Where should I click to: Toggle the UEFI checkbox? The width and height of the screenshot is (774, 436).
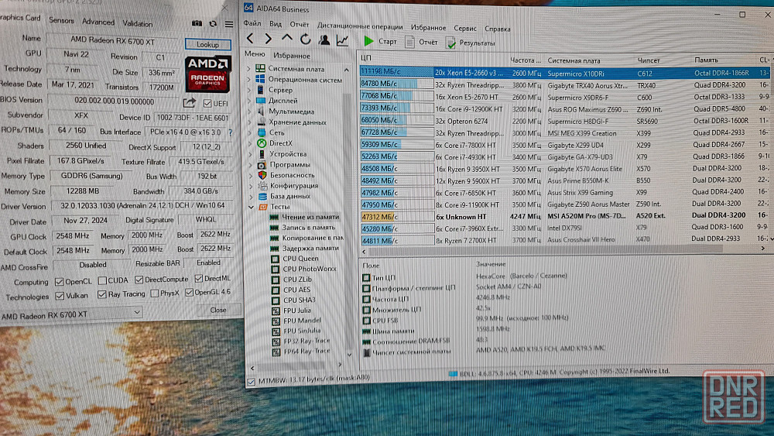pos(207,103)
